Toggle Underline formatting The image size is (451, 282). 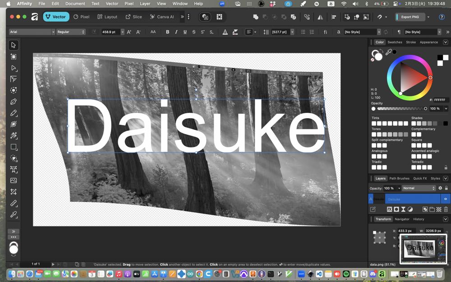185,32
